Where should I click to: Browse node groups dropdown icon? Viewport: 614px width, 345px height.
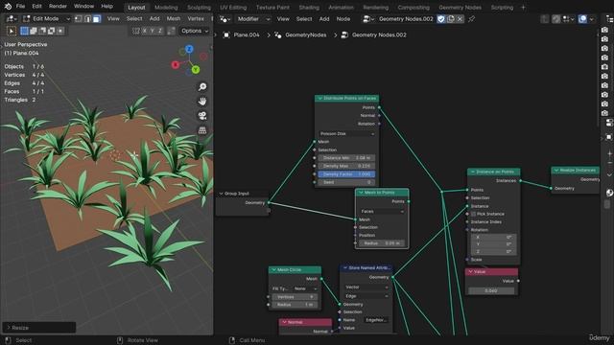point(368,19)
